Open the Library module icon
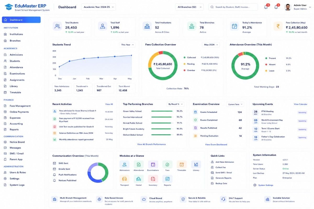The image size is (314, 209). (196, 164)
